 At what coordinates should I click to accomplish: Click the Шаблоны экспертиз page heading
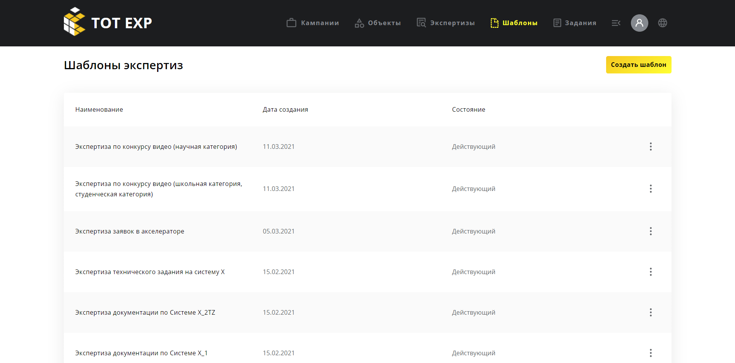point(123,65)
